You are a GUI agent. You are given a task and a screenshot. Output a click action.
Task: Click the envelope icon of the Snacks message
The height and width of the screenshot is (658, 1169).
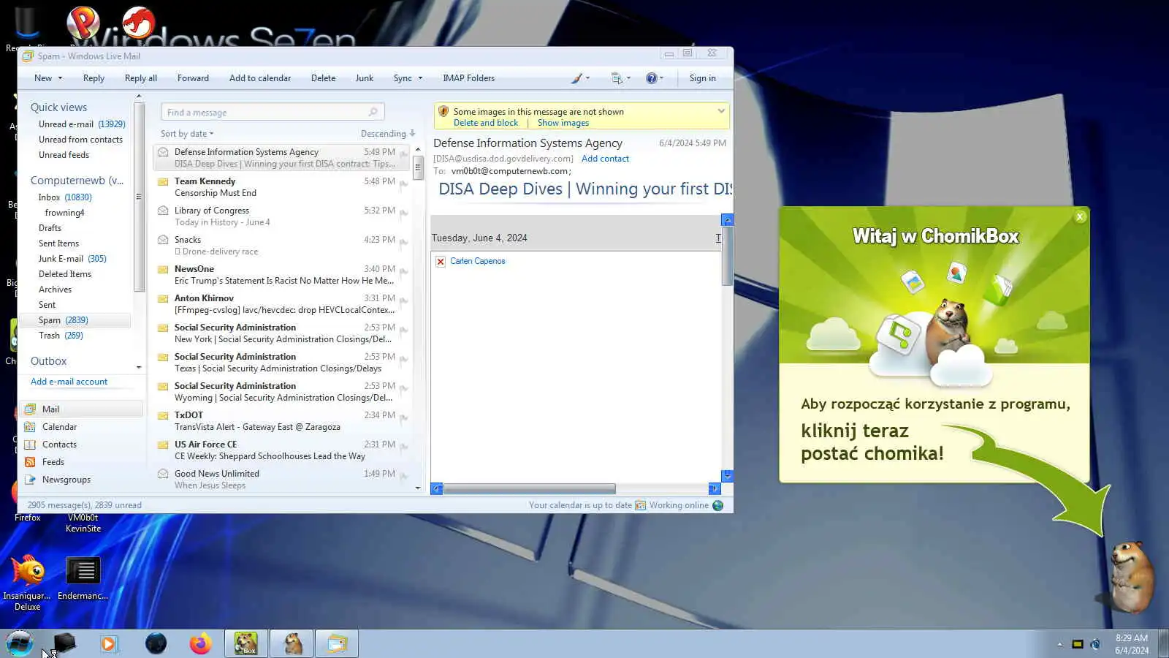164,240
